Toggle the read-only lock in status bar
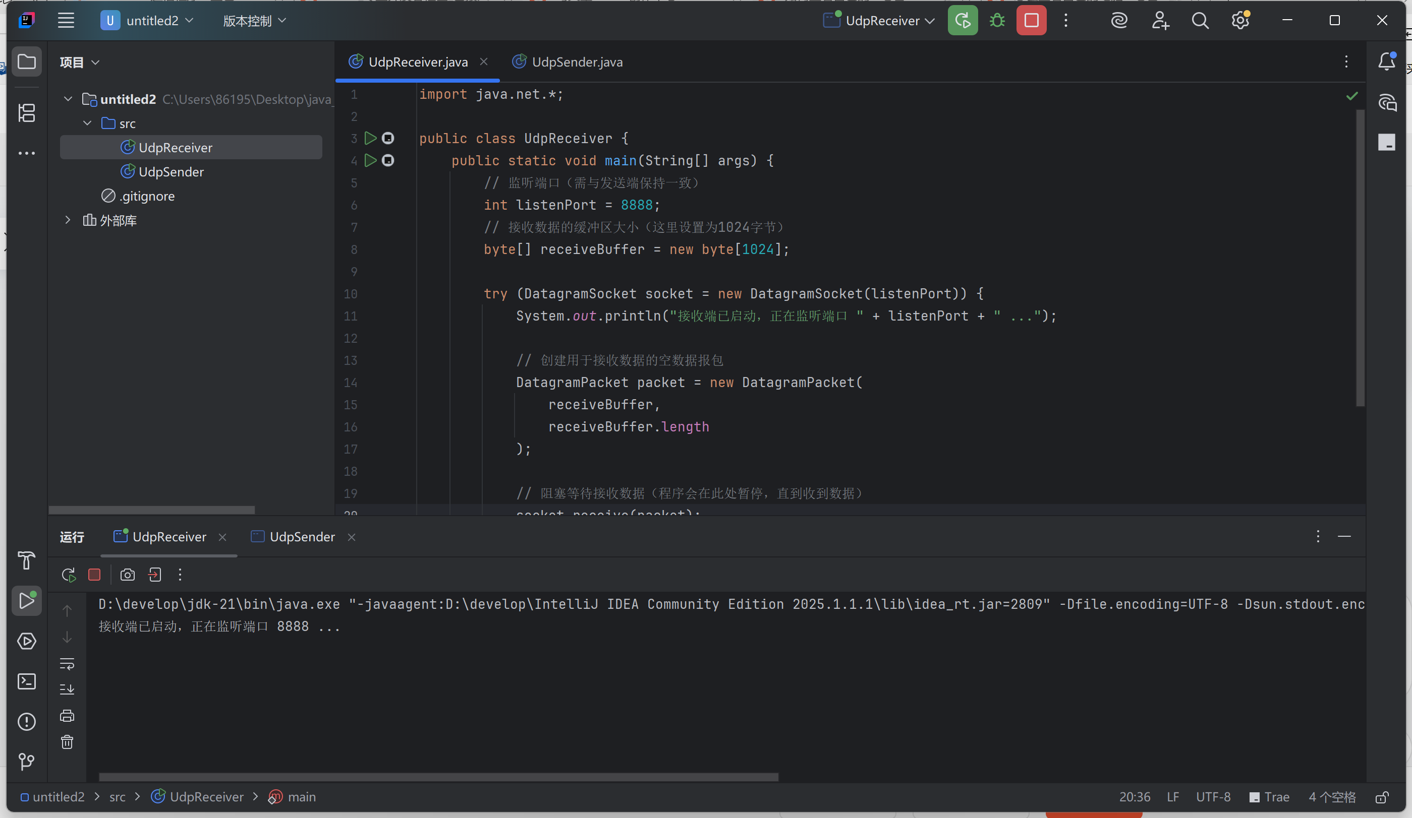The height and width of the screenshot is (818, 1412). pos(1382,797)
